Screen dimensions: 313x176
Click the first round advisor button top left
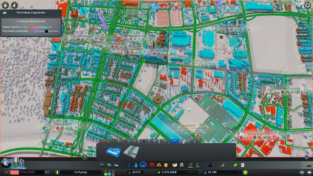5,5
